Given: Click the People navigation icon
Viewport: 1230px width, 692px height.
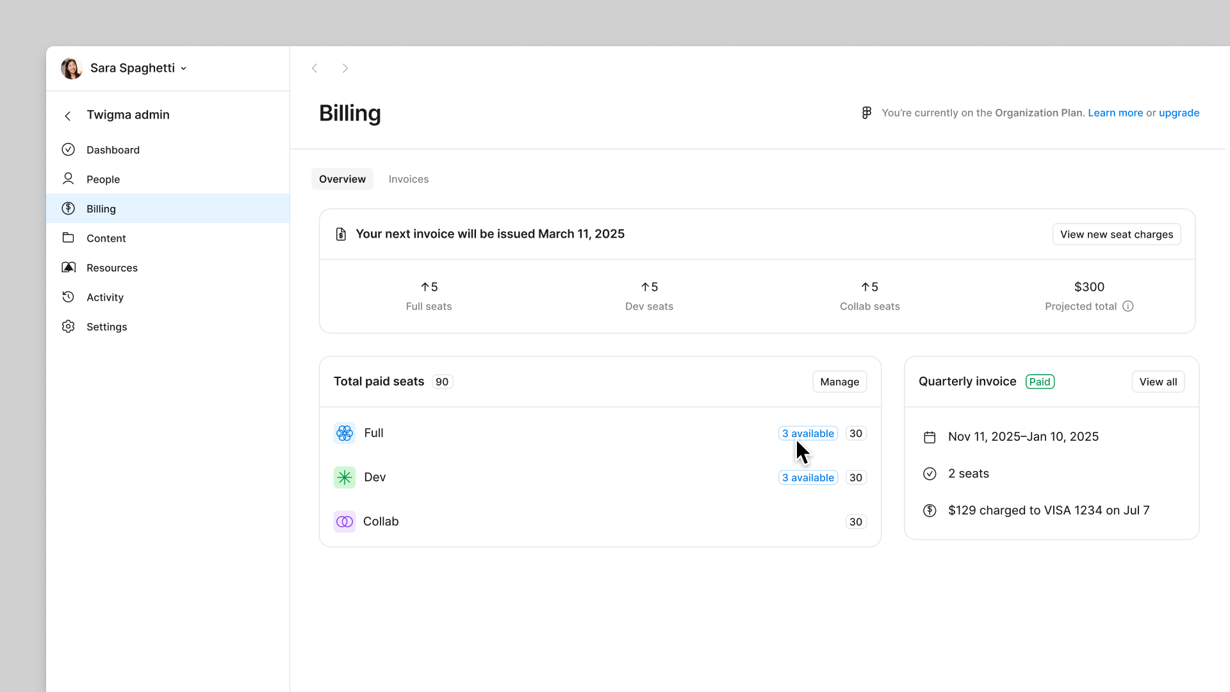Looking at the screenshot, I should coord(69,178).
